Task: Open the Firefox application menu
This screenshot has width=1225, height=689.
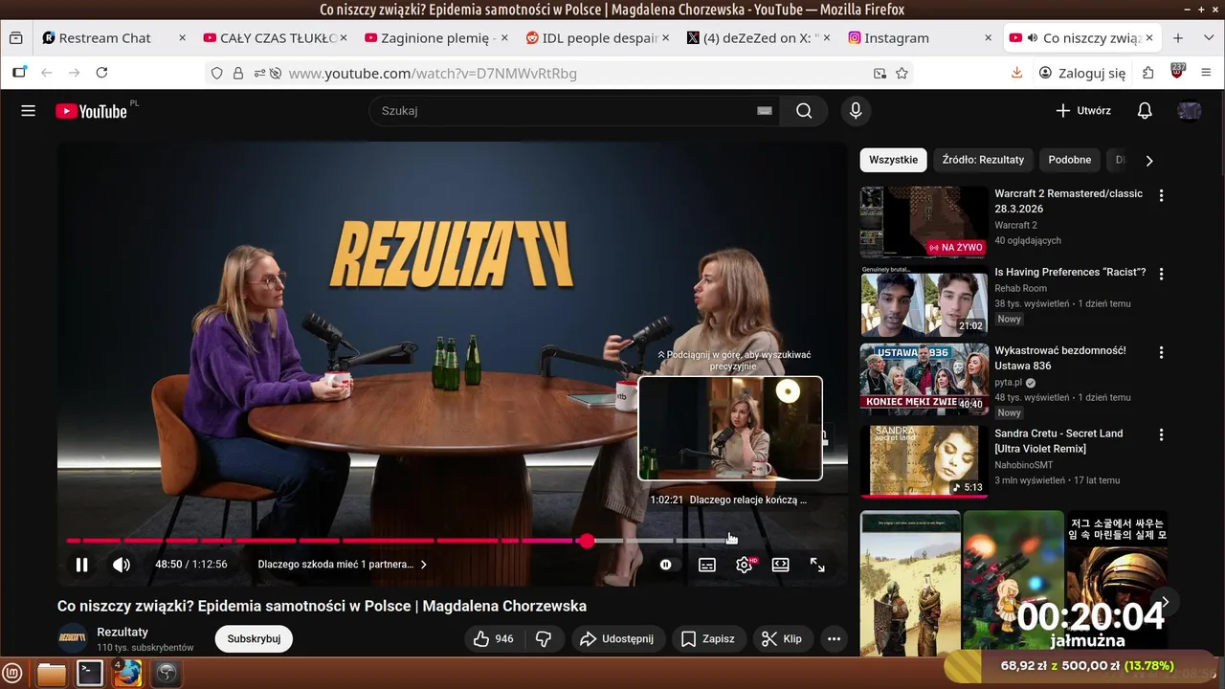Action: tap(1206, 73)
